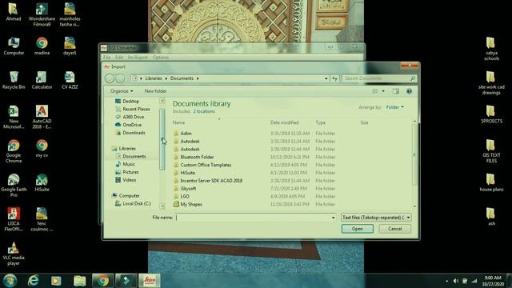Click the Cancel button
The height and width of the screenshot is (288, 512).
[394, 229]
